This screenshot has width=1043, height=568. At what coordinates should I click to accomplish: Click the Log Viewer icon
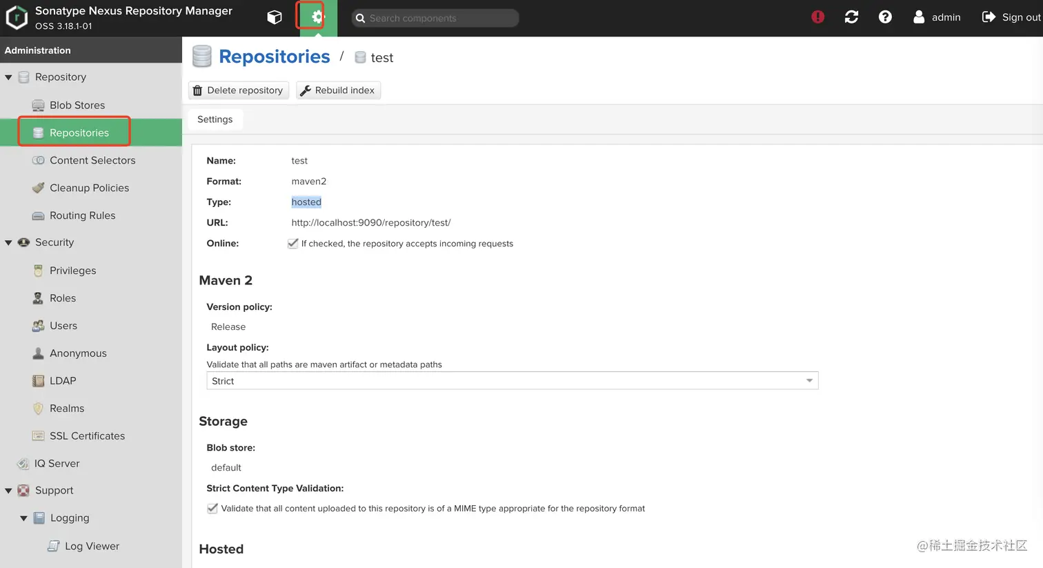[x=54, y=546]
